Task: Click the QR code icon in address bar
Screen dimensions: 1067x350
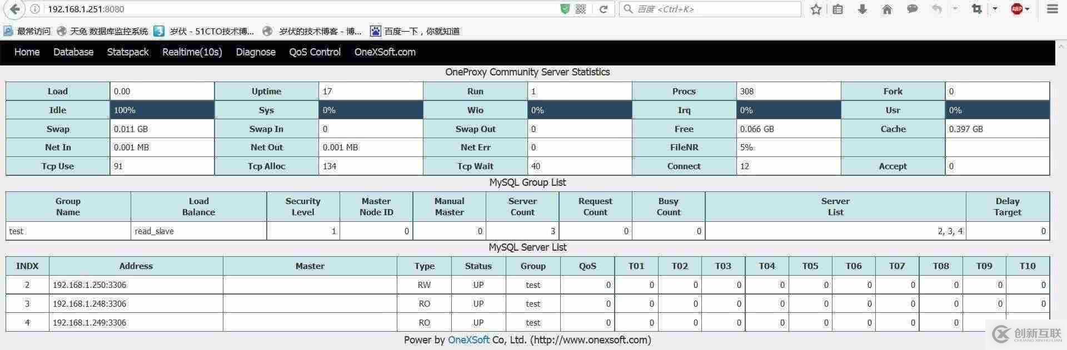Action: point(581,9)
